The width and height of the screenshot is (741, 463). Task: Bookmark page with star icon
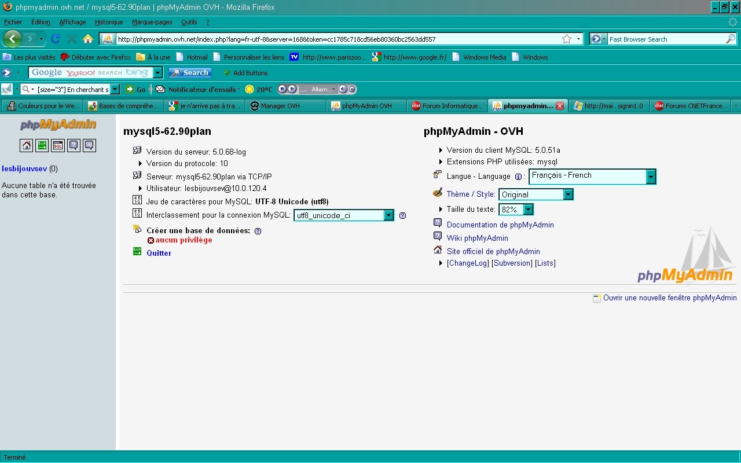point(567,39)
